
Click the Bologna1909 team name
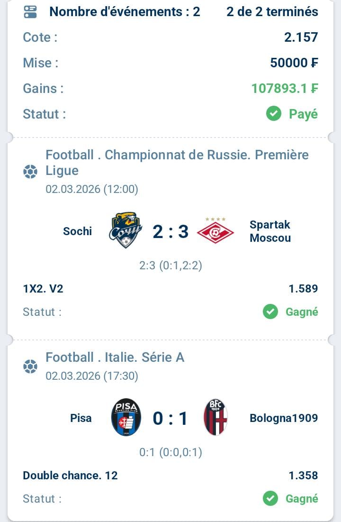(x=283, y=418)
